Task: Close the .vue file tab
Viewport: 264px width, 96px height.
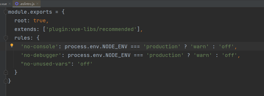Action: click(x=10, y=4)
